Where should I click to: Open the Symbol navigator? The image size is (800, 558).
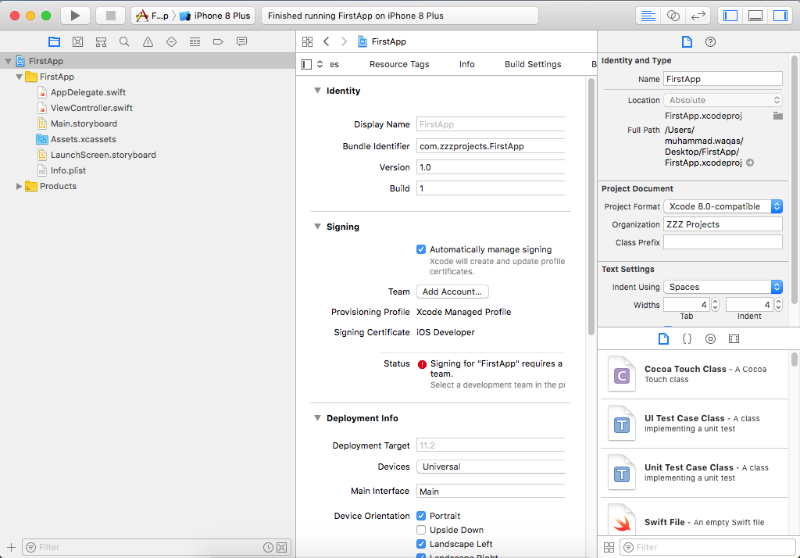click(101, 42)
